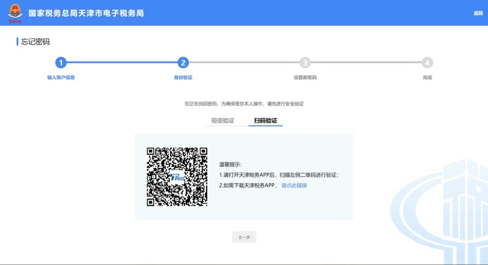Click the 输入账户信息 step label
The height and width of the screenshot is (265, 488).
[x=61, y=77]
